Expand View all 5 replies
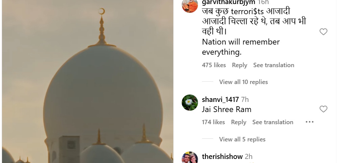 [x=242, y=139]
